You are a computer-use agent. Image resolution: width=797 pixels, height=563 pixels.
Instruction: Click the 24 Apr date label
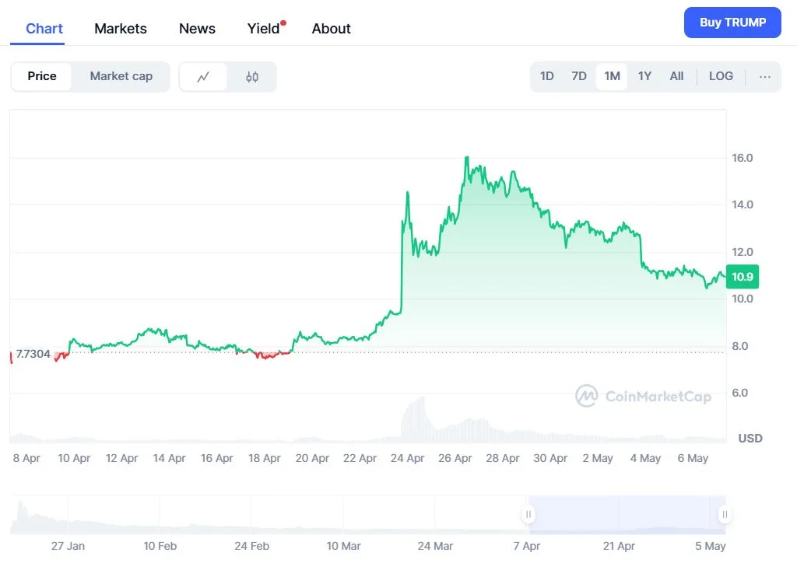(x=407, y=458)
